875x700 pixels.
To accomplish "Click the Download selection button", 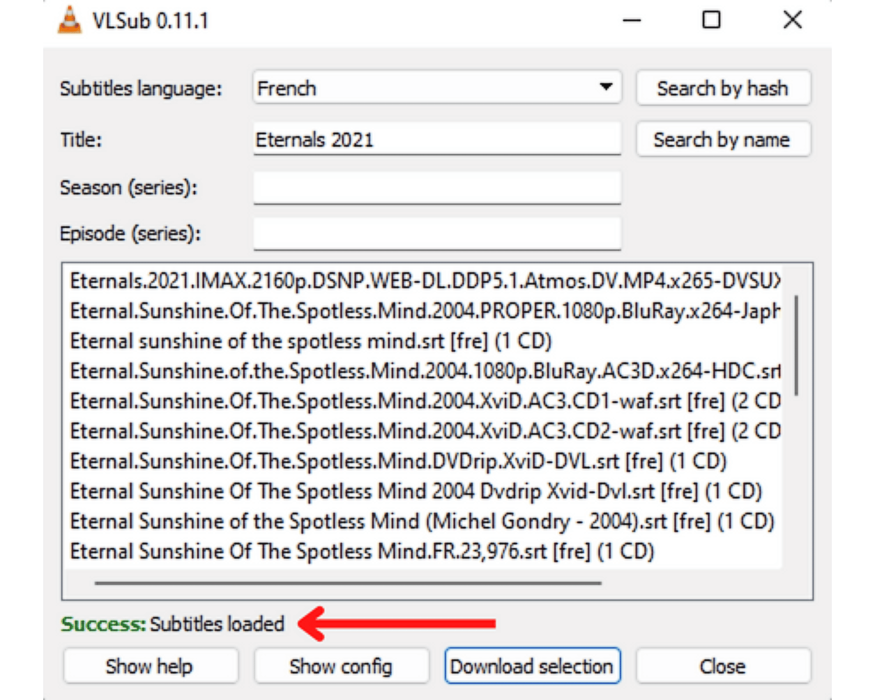I will pyautogui.click(x=532, y=666).
